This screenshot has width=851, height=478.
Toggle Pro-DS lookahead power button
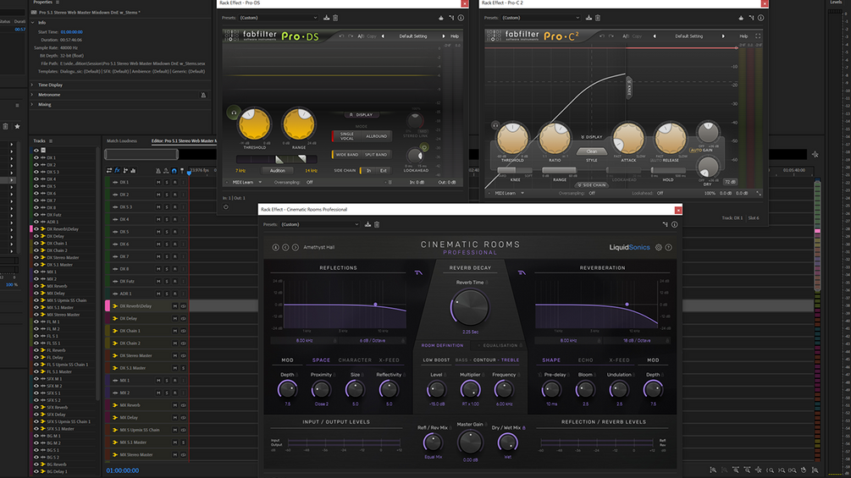point(424,147)
